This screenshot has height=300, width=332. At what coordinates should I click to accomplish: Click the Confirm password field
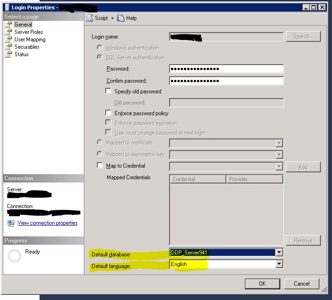(x=226, y=81)
